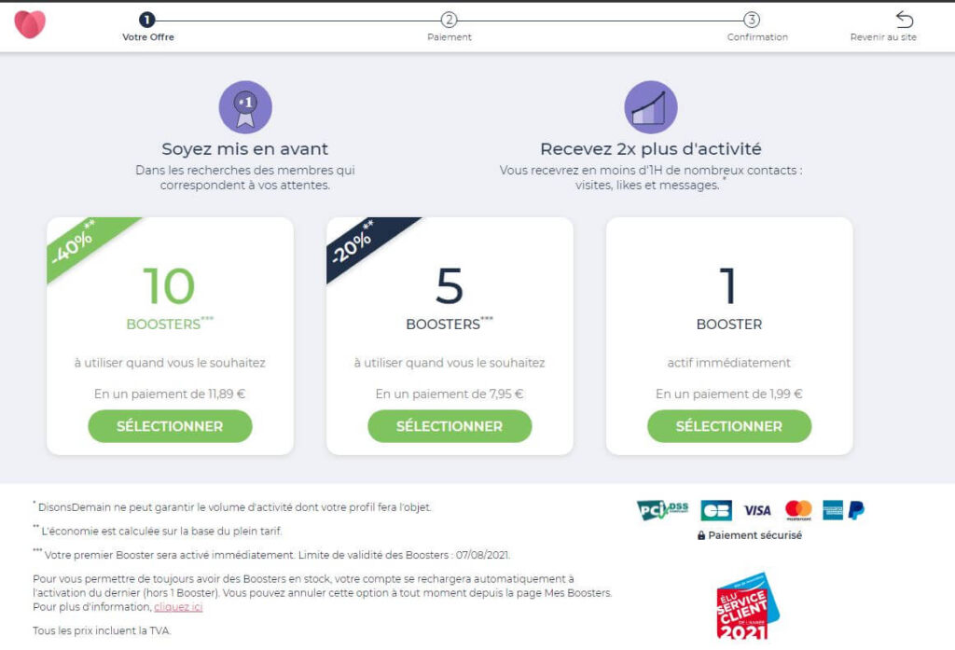The image size is (955, 650).
Task: Open the 'cliquez ici' information link
Action: (178, 607)
